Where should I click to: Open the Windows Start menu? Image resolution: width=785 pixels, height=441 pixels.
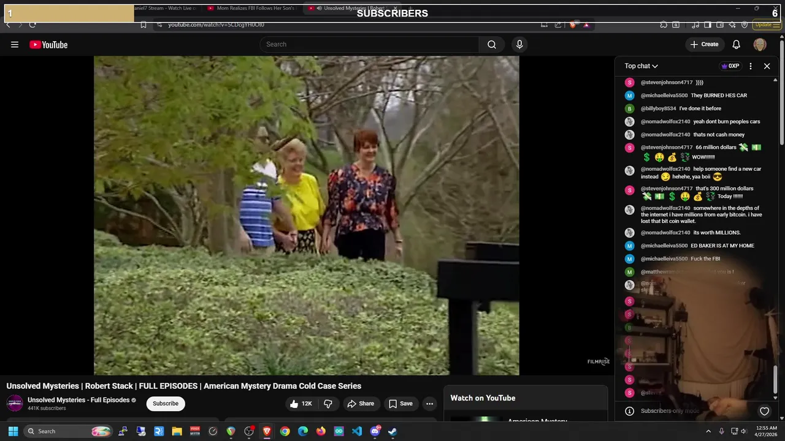(13, 431)
